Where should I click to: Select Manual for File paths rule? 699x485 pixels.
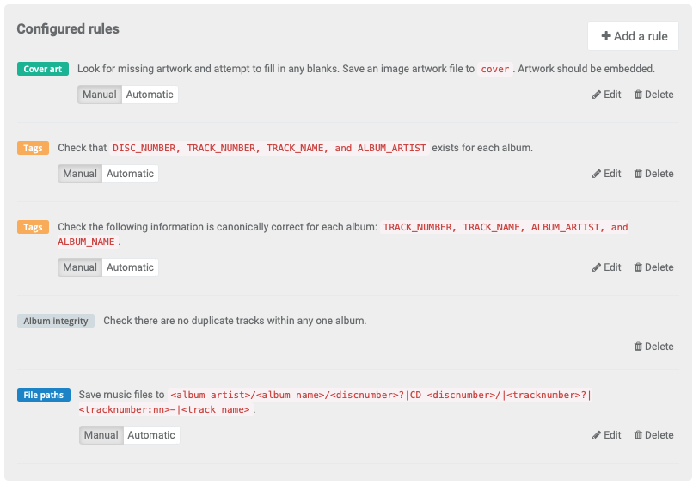click(x=101, y=435)
